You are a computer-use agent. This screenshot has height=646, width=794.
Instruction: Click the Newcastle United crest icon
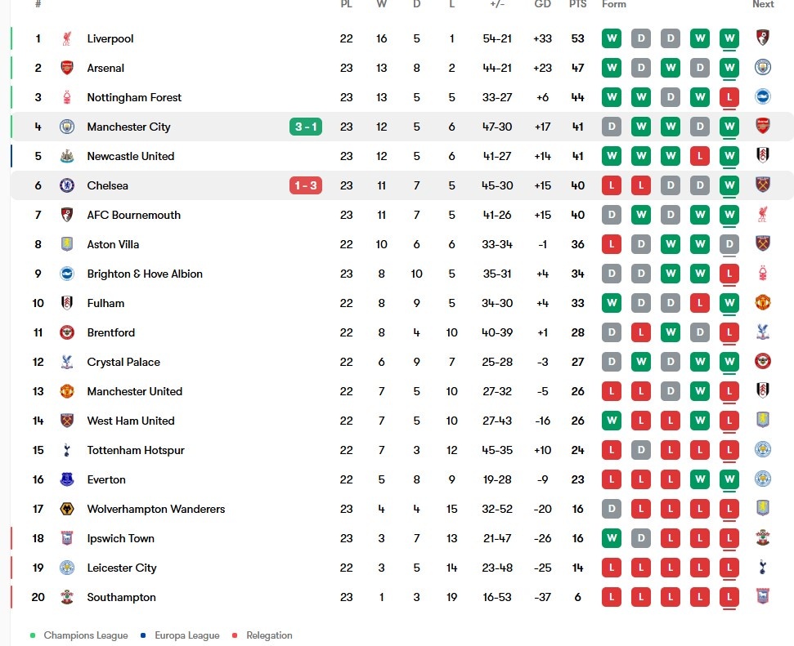67,156
